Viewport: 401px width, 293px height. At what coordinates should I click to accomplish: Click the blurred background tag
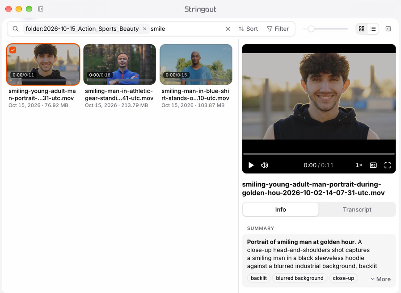pyautogui.click(x=300, y=278)
